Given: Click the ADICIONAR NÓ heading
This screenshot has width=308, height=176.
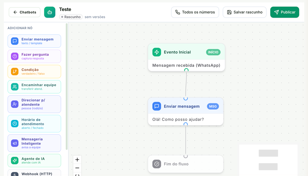Looking at the screenshot, I should tap(20, 28).
